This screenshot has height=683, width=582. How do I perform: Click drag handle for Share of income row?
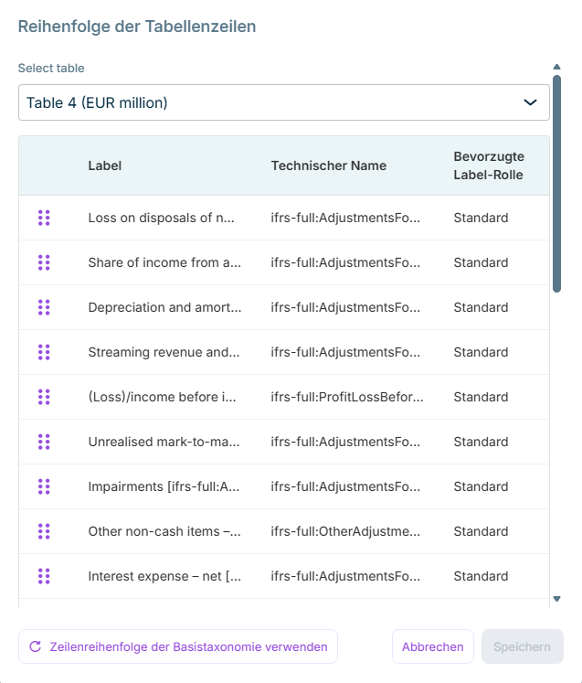pos(44,262)
